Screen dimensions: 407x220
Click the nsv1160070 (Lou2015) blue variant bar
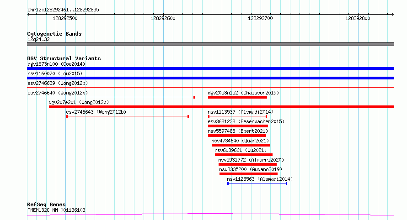(x=210, y=78)
